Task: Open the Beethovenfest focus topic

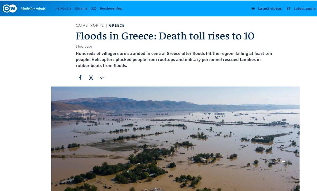Action: pyautogui.click(x=111, y=8)
